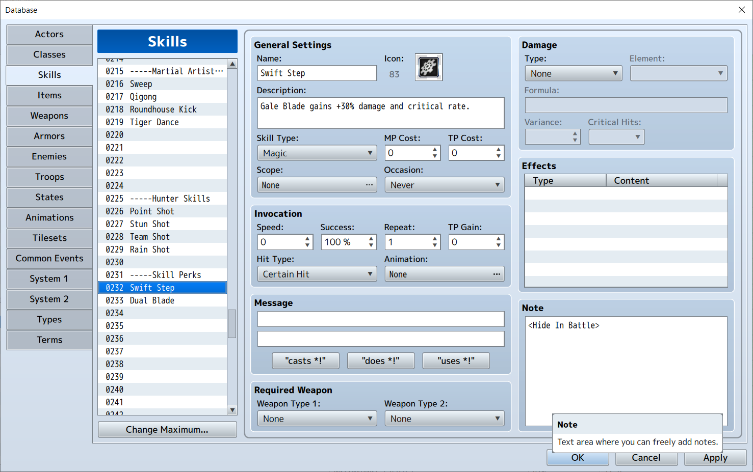Increase MP Cost with the up stepper arrow

pos(436,149)
